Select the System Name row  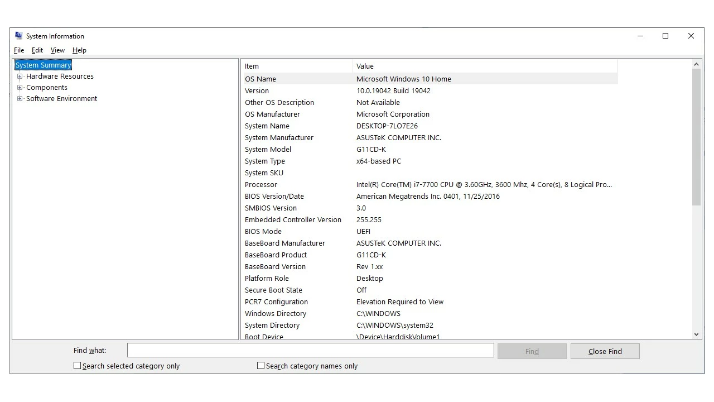430,126
